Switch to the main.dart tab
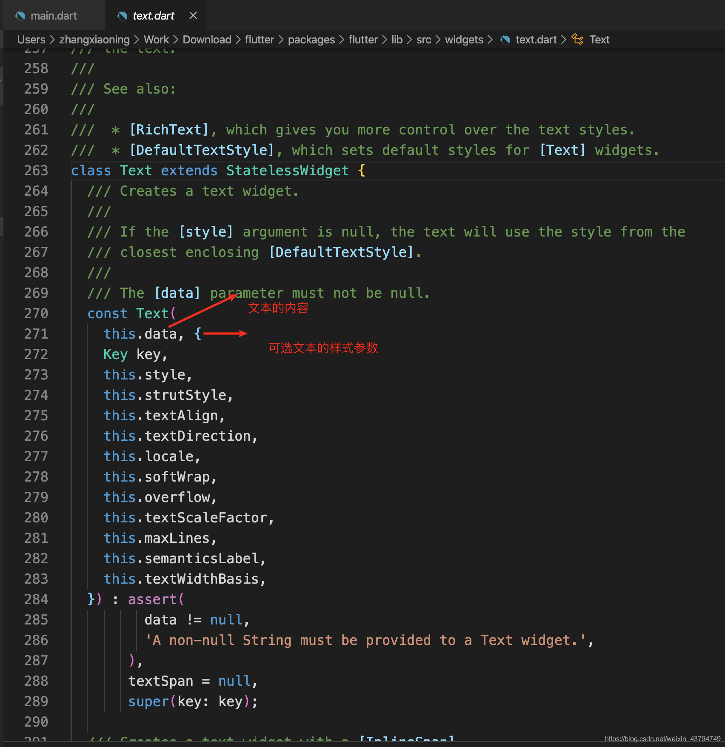The image size is (725, 747). point(54,16)
